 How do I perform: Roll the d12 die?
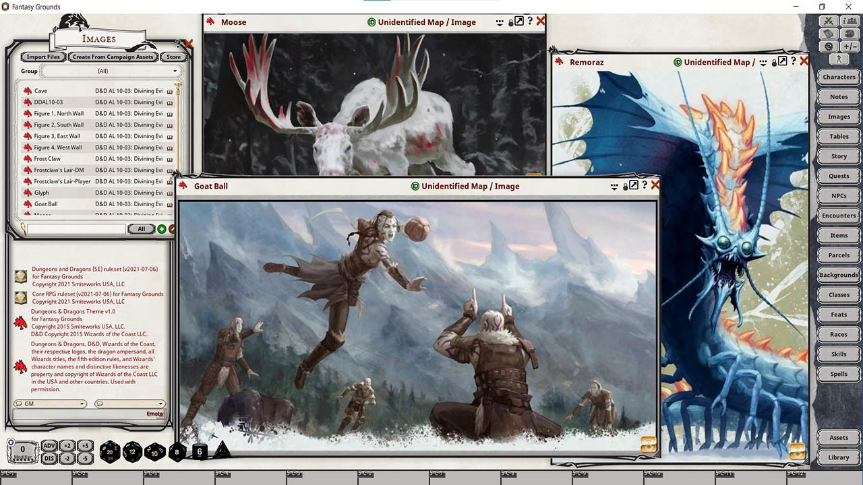click(x=132, y=451)
